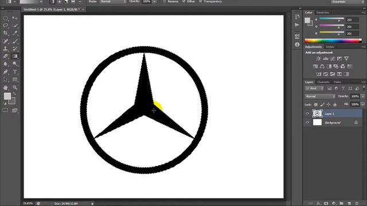Click the foreground color swatch in toolbox
Screen dimensions: 367x206
point(7,96)
